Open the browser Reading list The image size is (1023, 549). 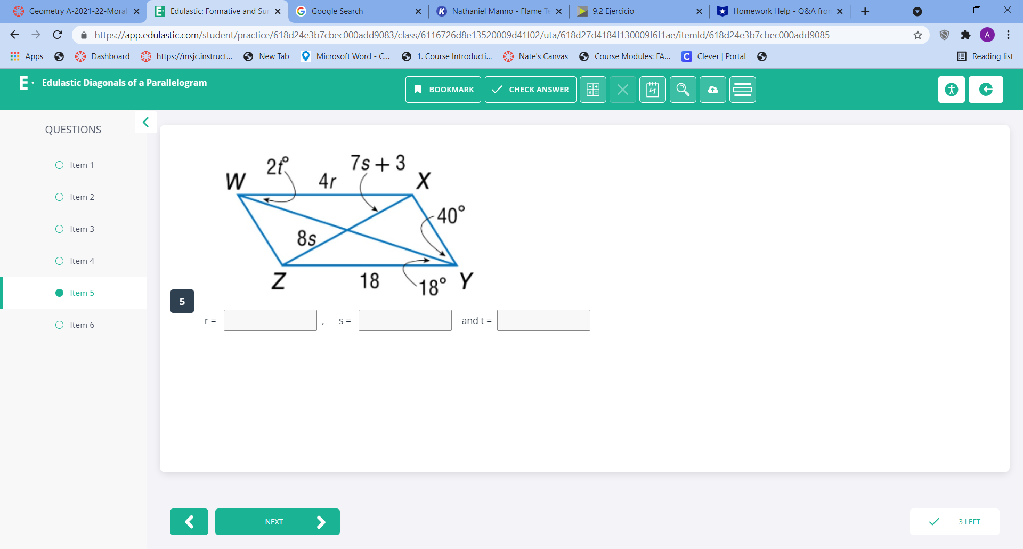coord(985,56)
